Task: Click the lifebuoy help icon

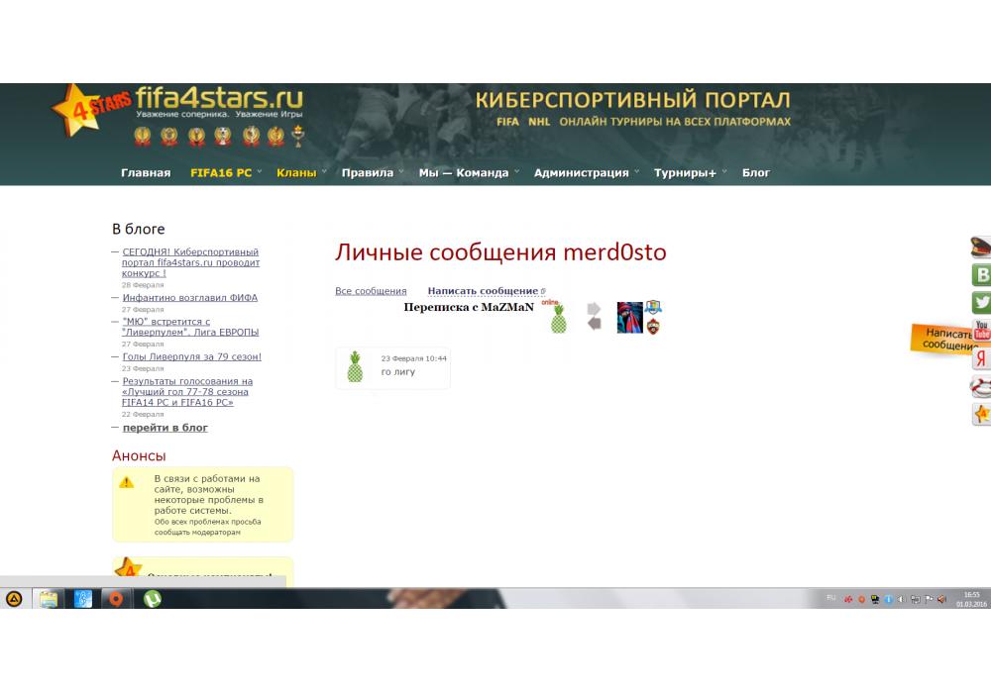Action: tap(981, 387)
